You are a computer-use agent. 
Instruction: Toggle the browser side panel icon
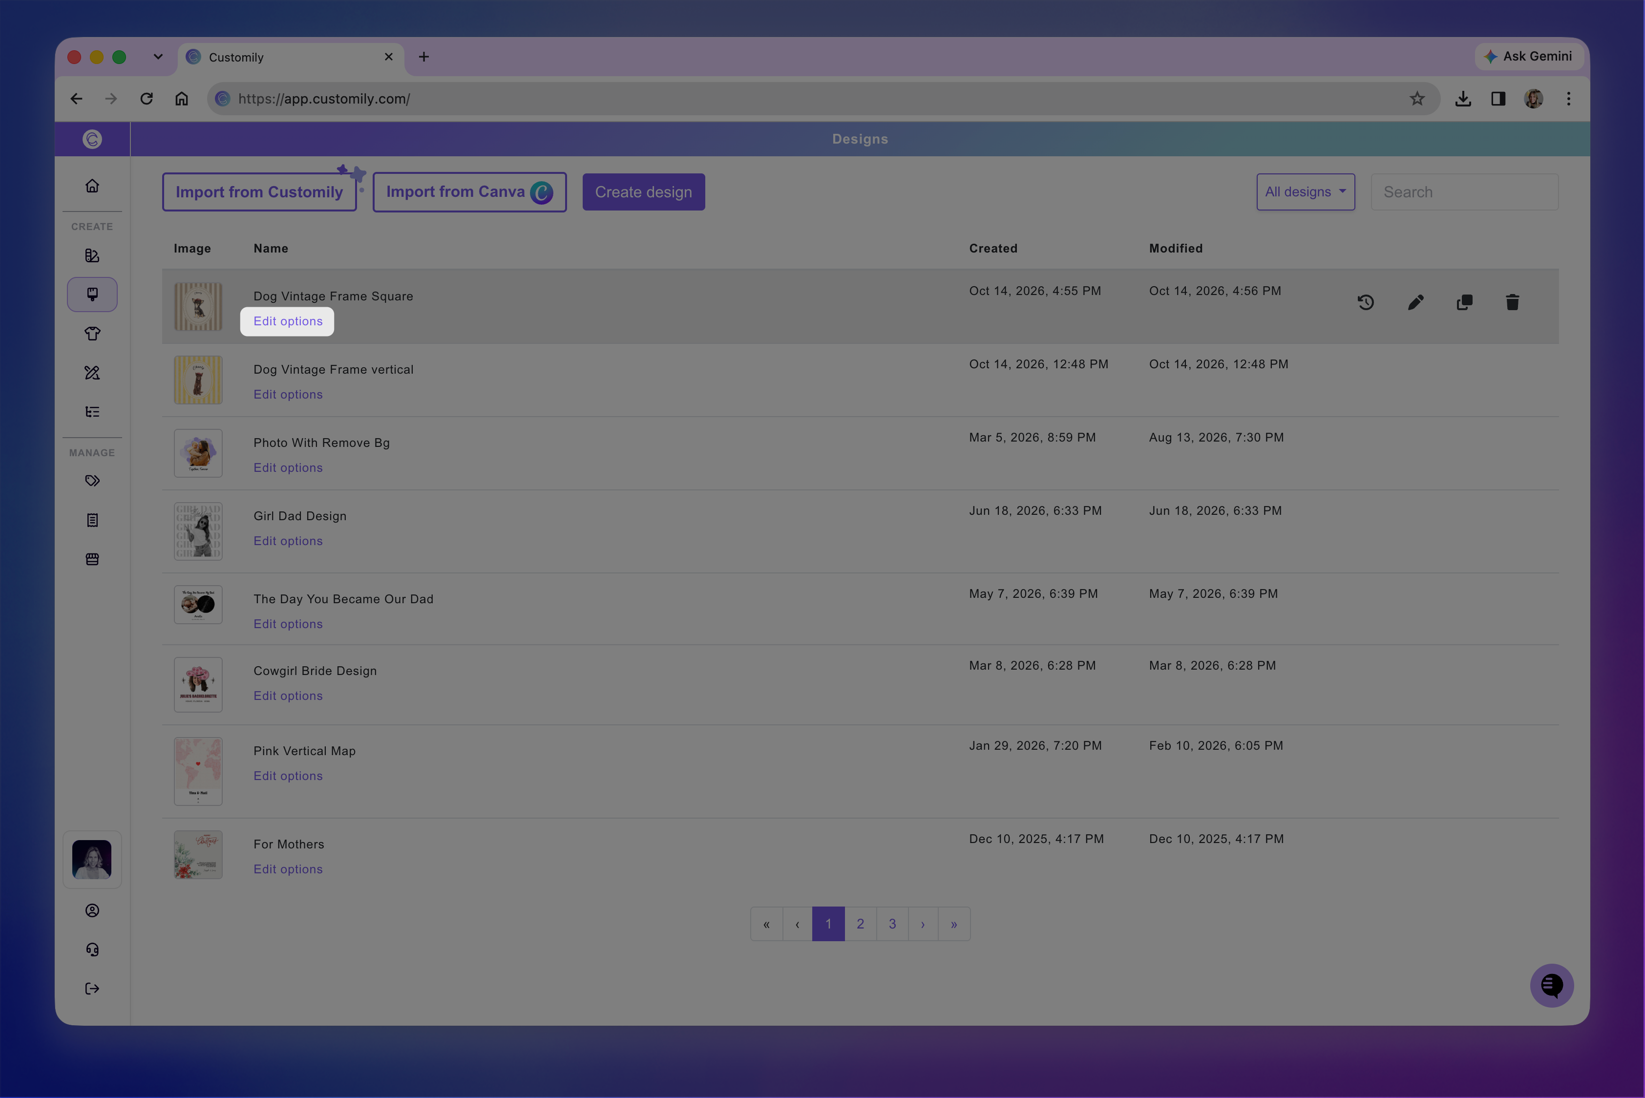click(x=1498, y=99)
